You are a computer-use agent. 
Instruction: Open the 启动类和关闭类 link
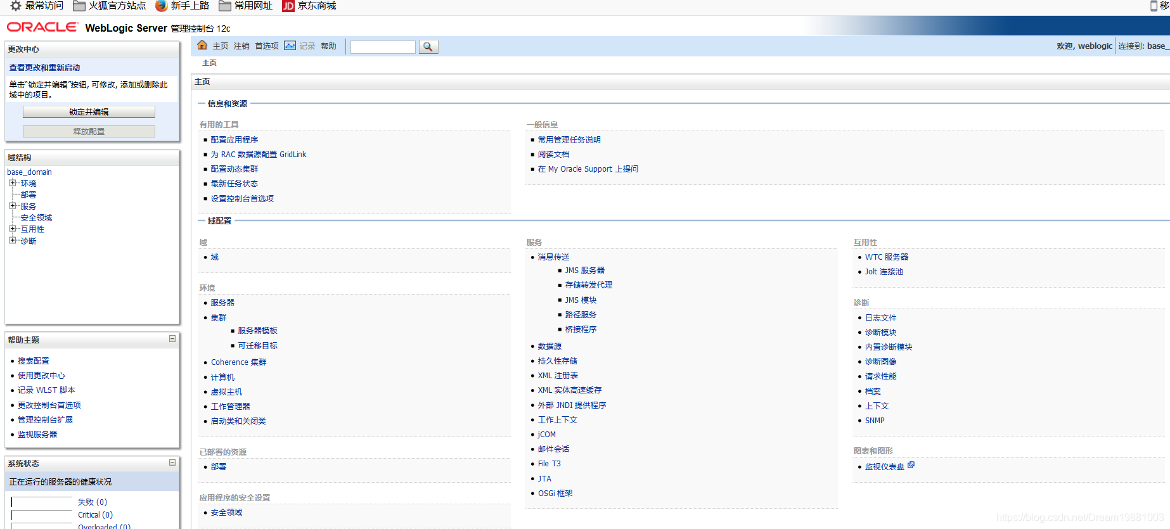click(238, 421)
